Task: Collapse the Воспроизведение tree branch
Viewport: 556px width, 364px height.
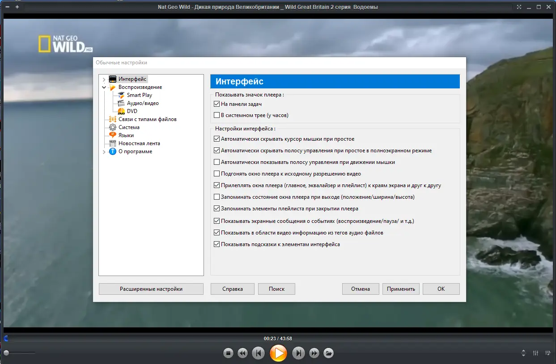Action: point(104,87)
